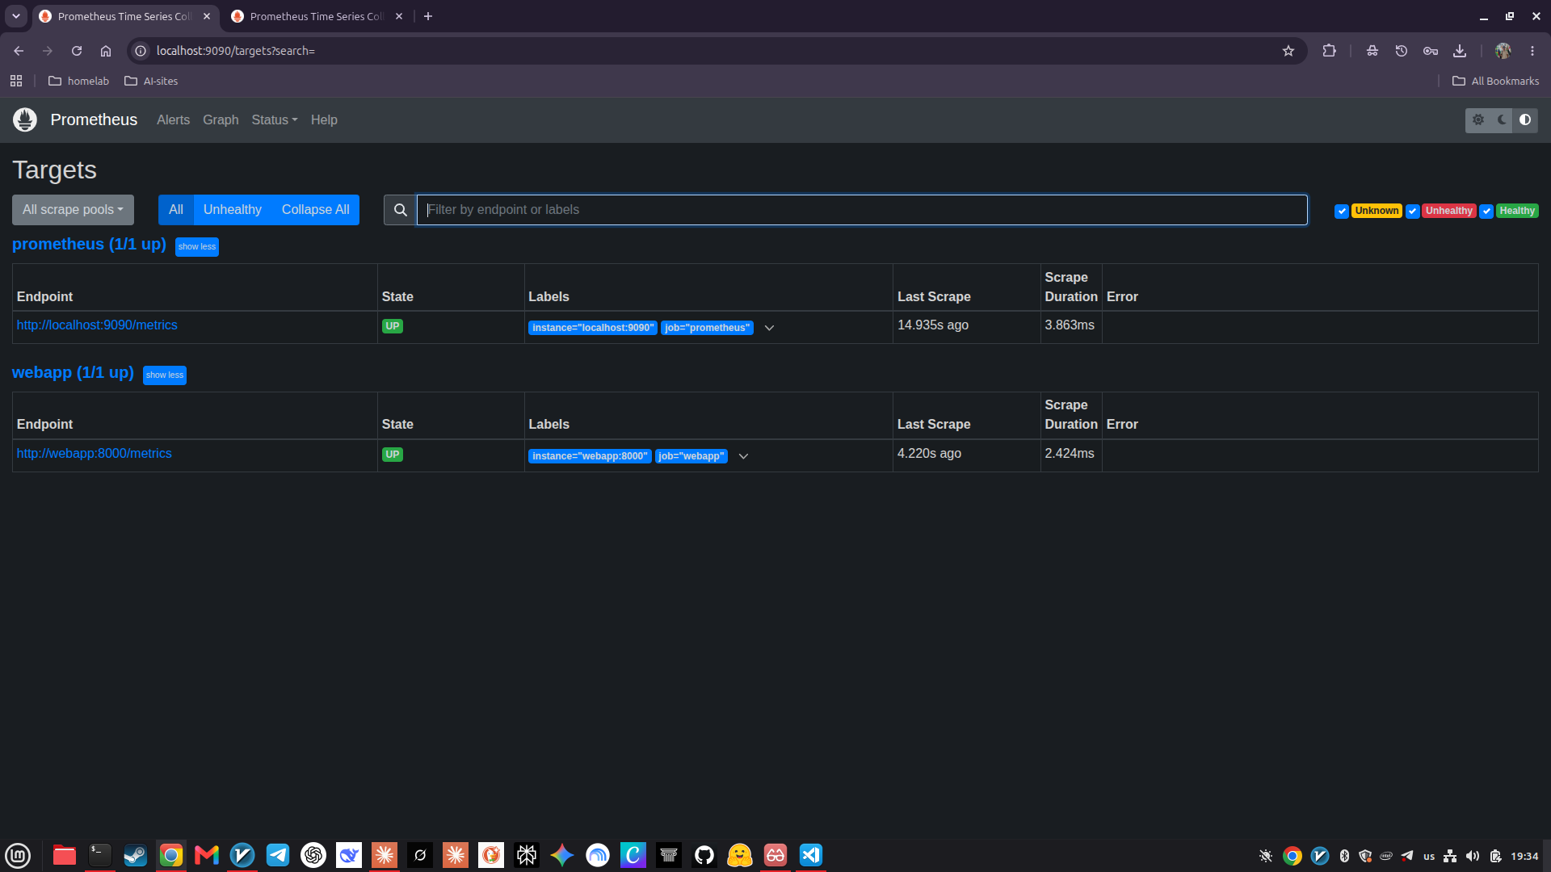The width and height of the screenshot is (1551, 872).
Task: Launch Telegram from taskbar
Action: [278, 855]
